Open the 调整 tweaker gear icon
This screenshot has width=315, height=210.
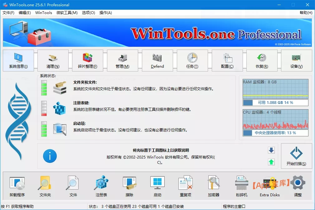pos(298,186)
